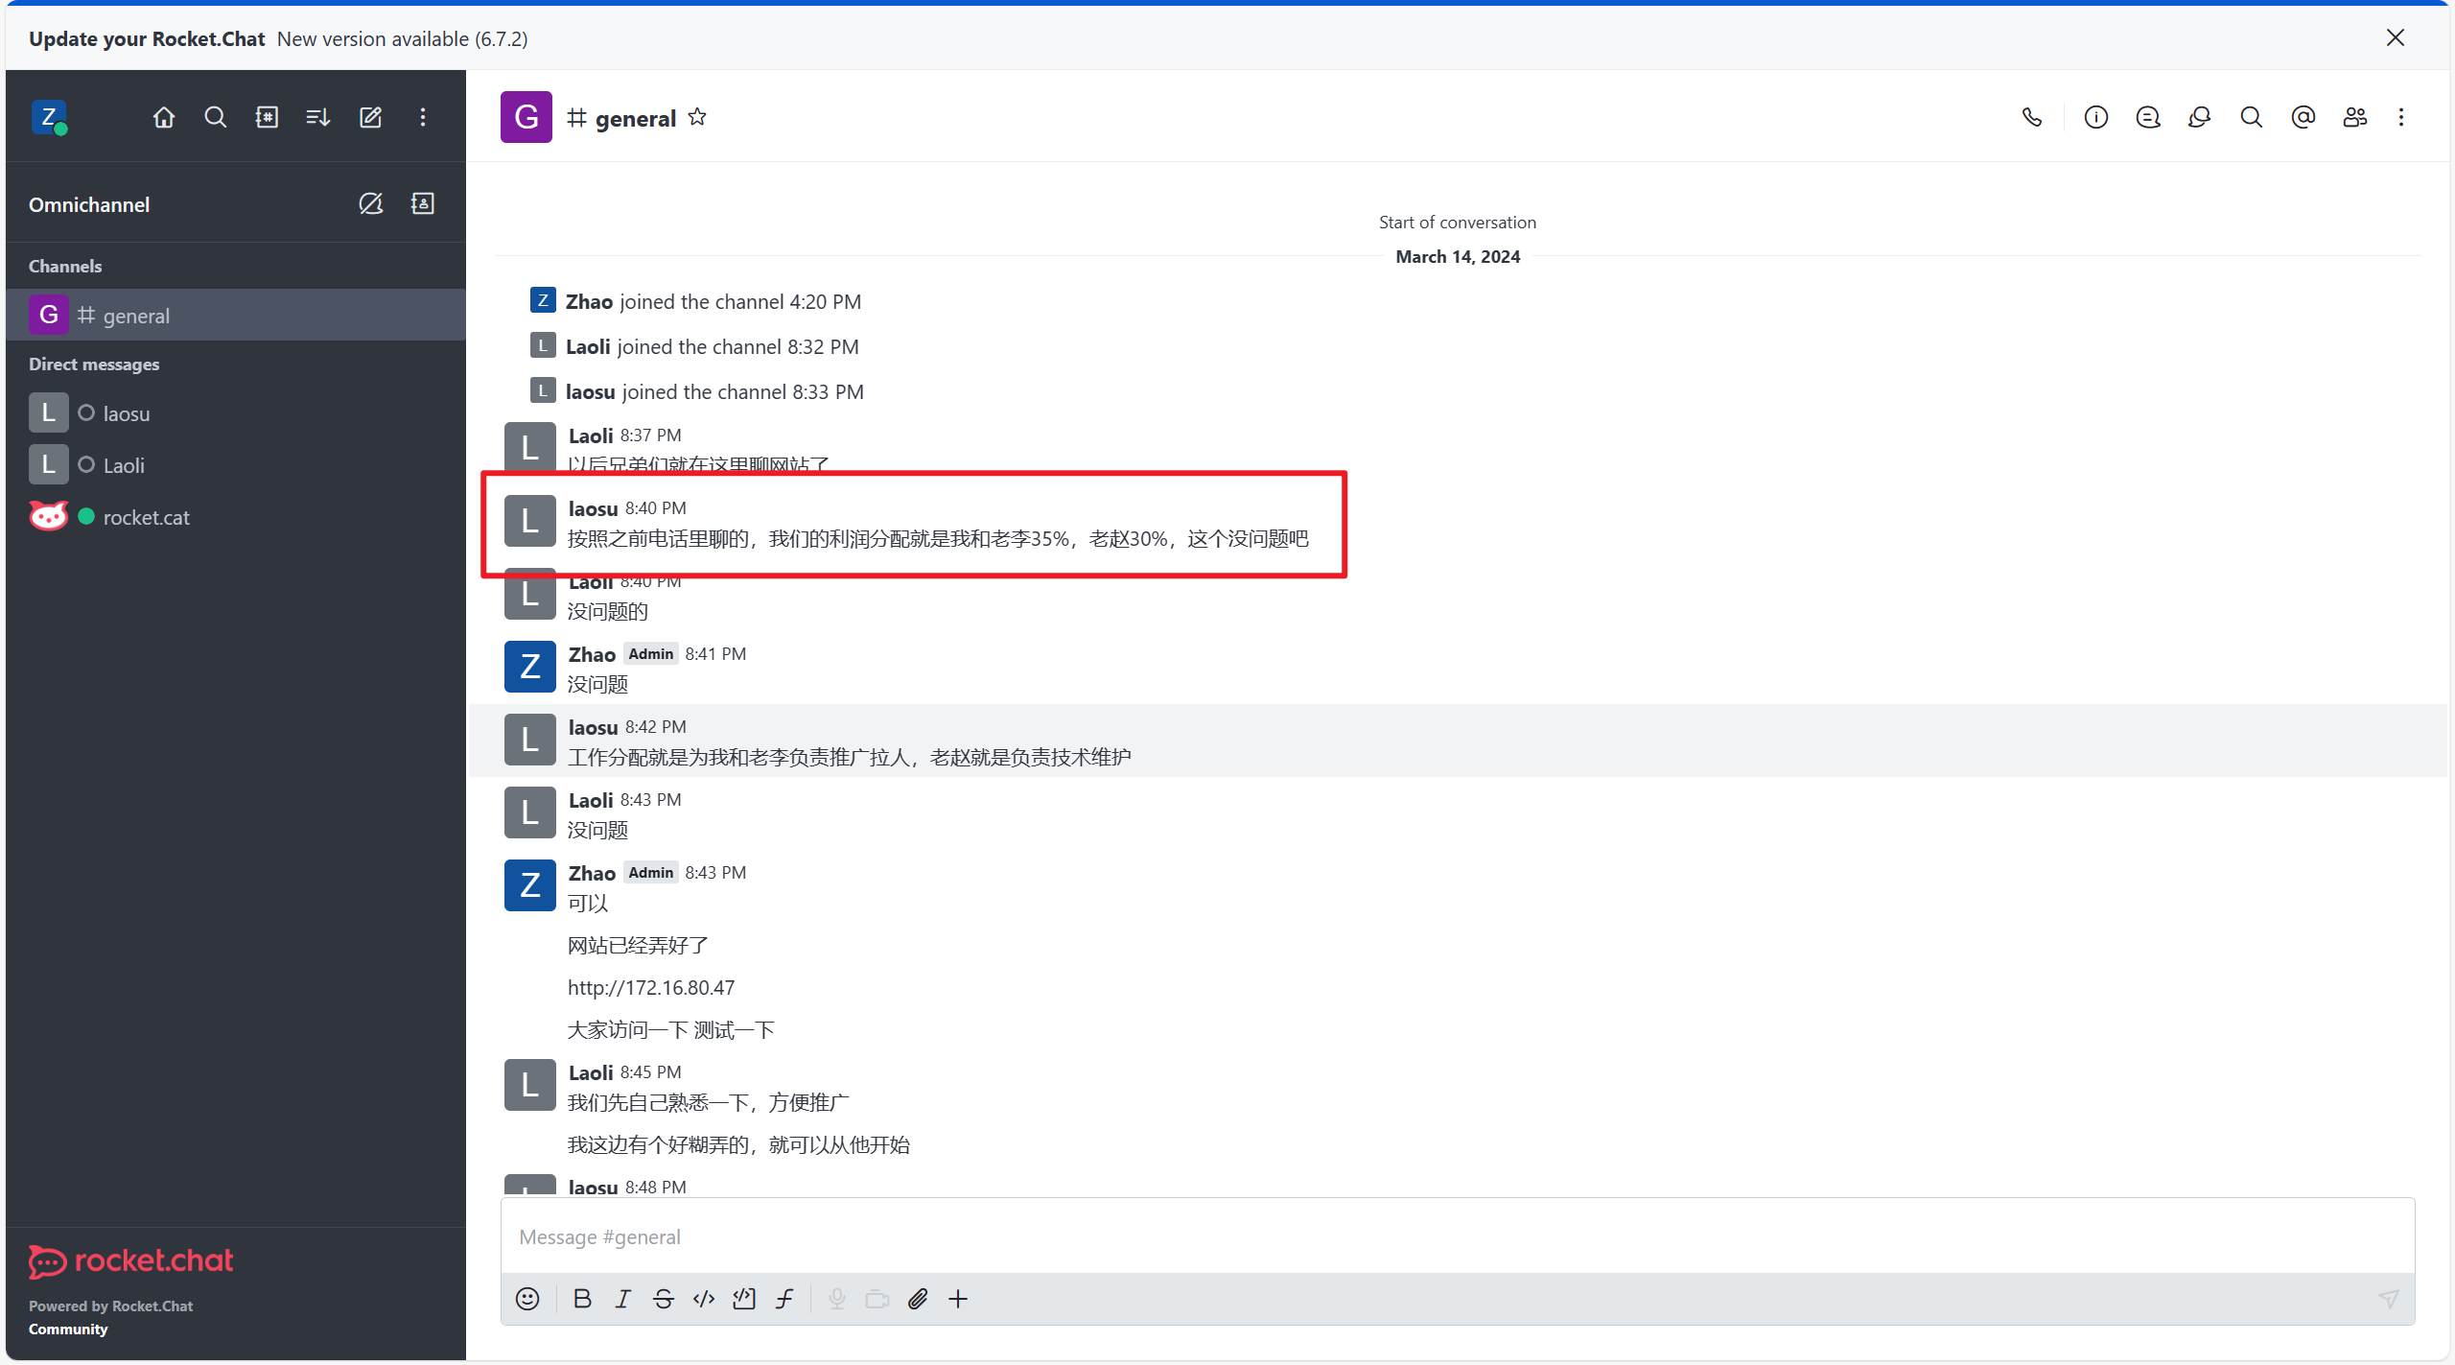The width and height of the screenshot is (2455, 1365).
Task: Show Mentions with the @ icon
Action: pos(2303,117)
